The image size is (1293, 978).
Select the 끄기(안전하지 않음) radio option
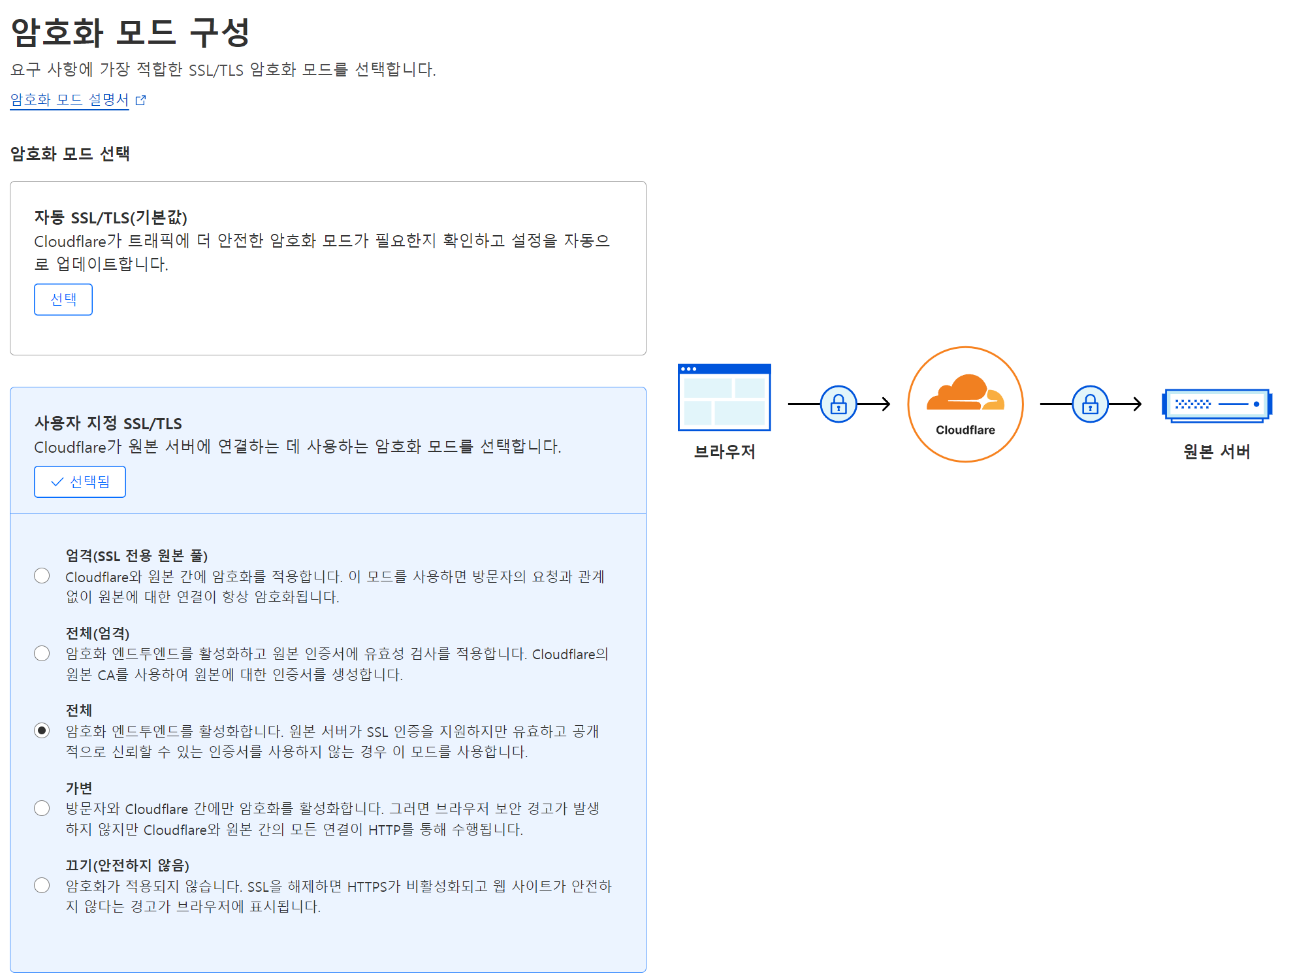point(42,885)
